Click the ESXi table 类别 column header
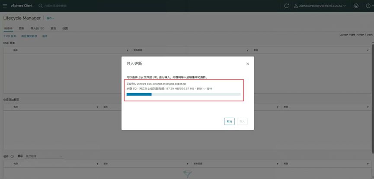 [x=256, y=50]
